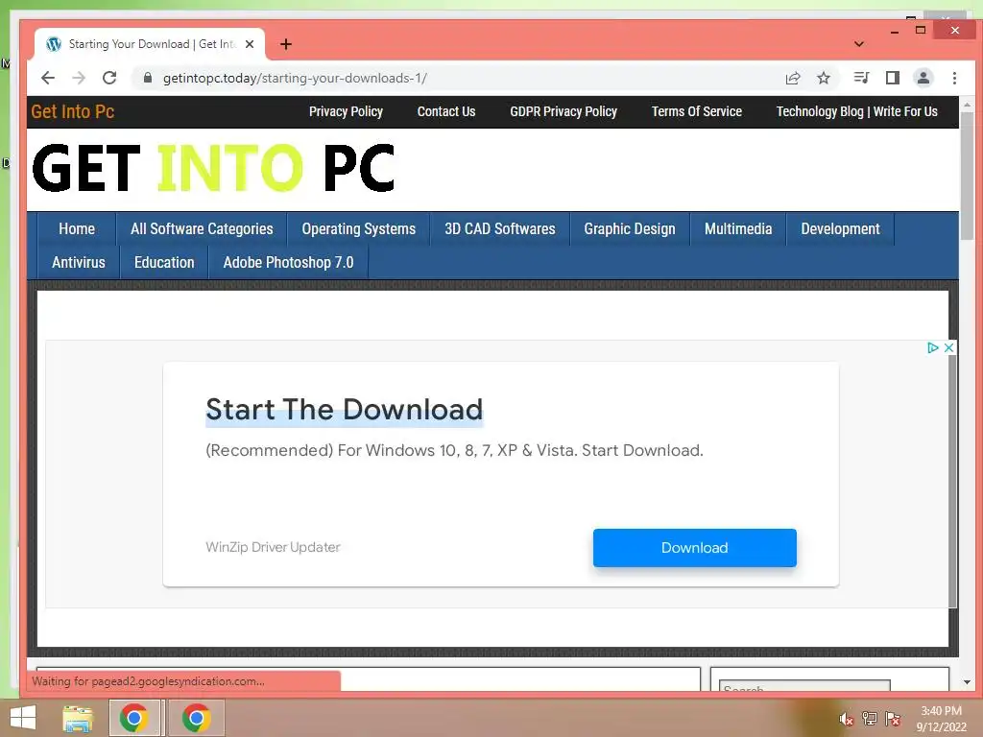The height and width of the screenshot is (737, 983).
Task: Open Adobe Photoshop 7.0 link
Action: tap(288, 262)
